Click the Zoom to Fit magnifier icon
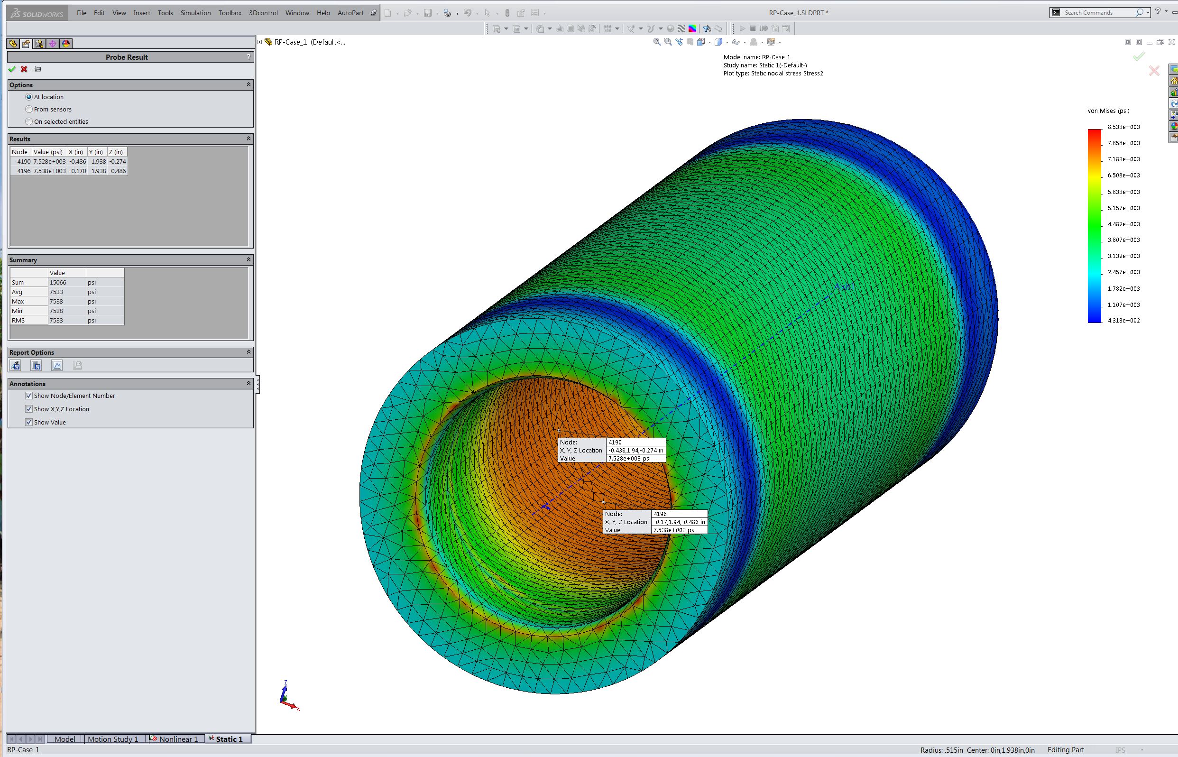1178x757 pixels. [657, 42]
